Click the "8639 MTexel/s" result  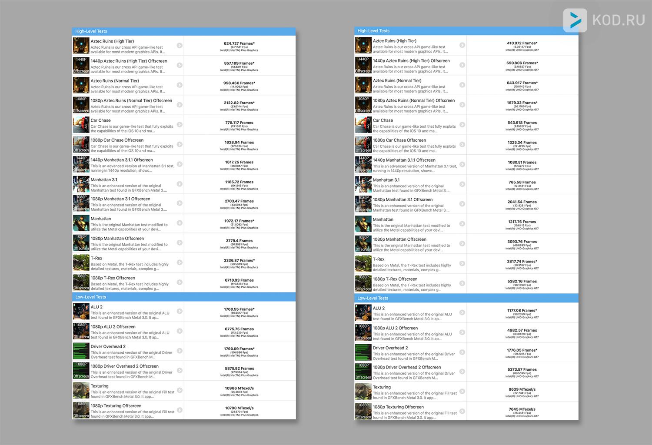point(522,389)
